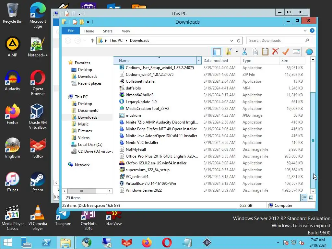Open Oracle VM VirtualBox desktop icon
Screen dimensions: 332x249
pos(38,116)
